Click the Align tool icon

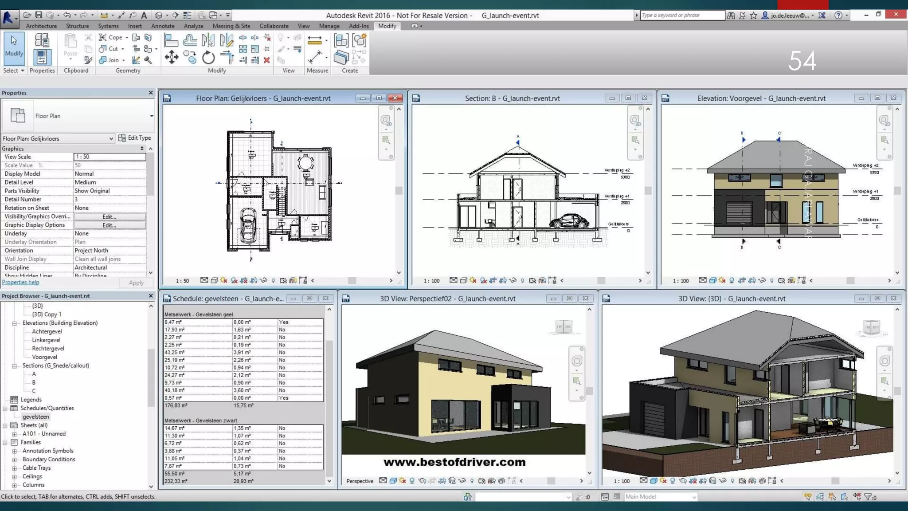tap(171, 41)
